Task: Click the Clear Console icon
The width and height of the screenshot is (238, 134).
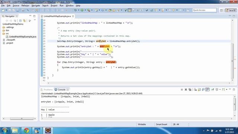Action: point(195,90)
